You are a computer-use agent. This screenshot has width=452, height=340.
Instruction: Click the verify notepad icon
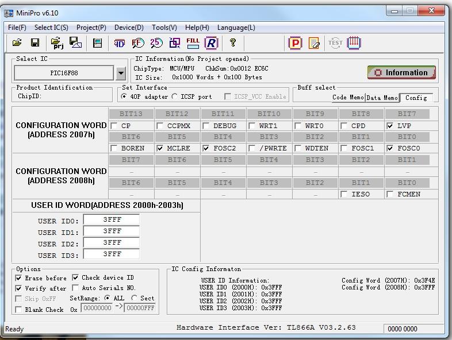[x=314, y=43]
